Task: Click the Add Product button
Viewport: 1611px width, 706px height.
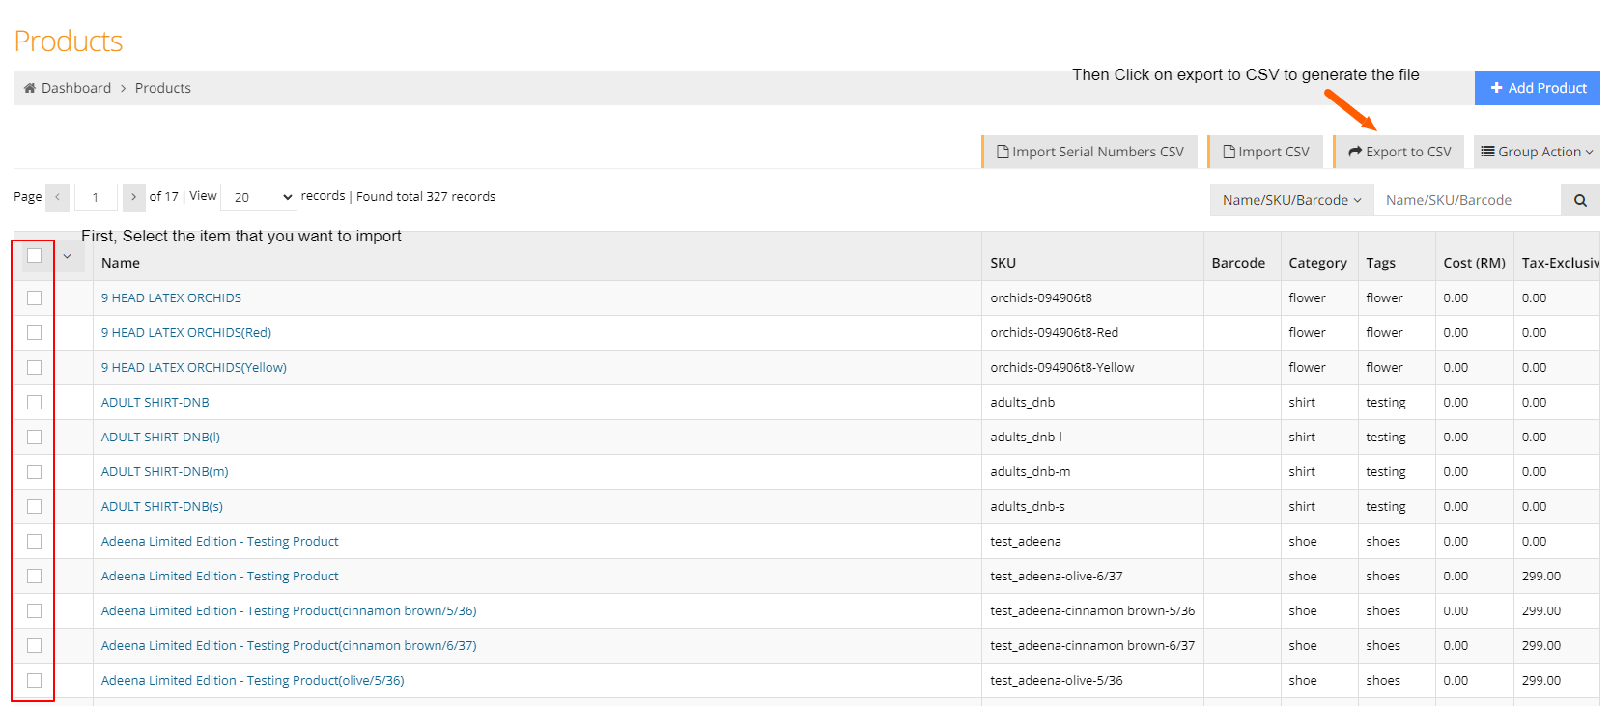Action: (x=1538, y=88)
